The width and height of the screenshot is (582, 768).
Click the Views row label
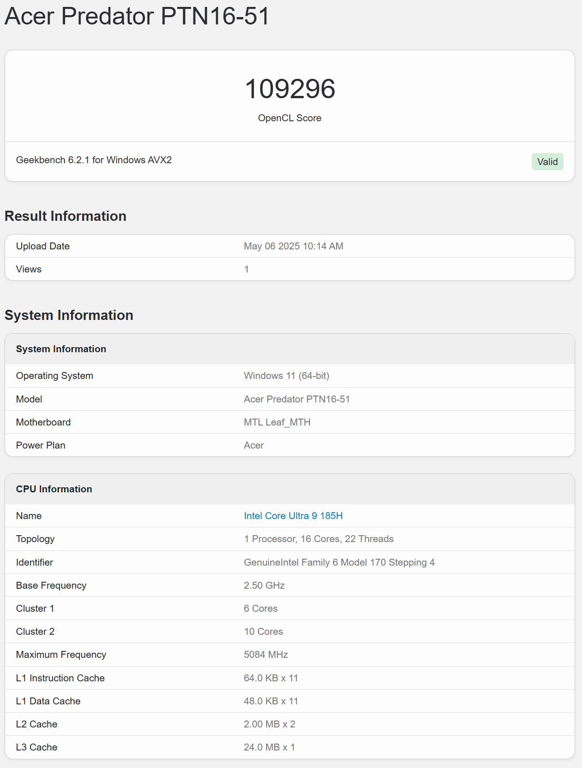point(29,269)
